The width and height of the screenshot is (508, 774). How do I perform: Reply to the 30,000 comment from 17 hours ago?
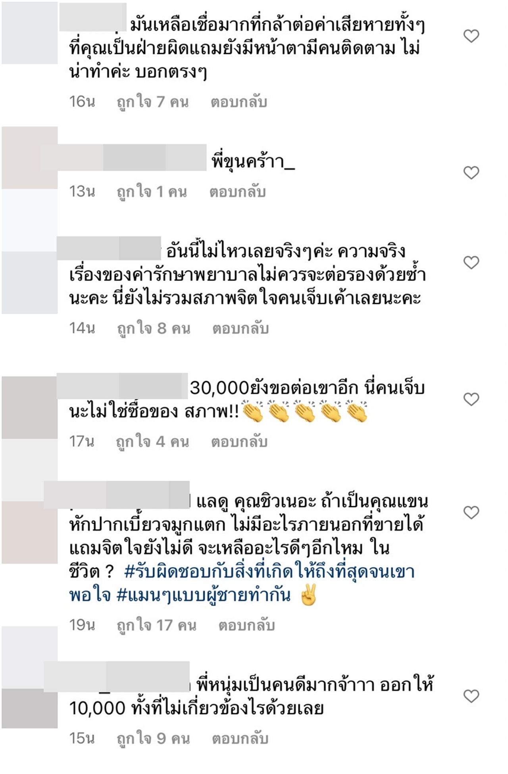click(239, 442)
